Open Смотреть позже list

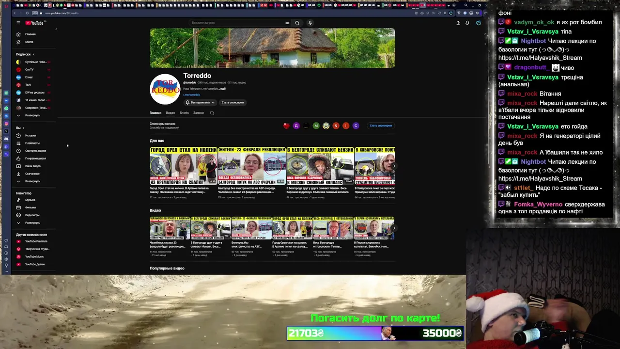[x=35, y=151]
